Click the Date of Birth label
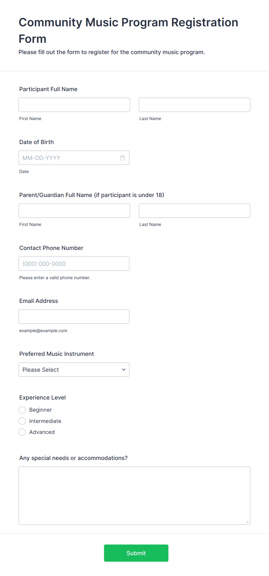 tap(36, 142)
